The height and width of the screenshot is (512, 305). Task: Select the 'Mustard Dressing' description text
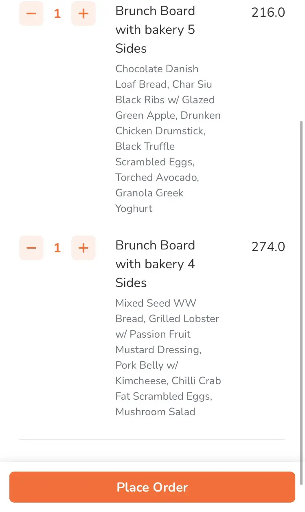point(158,349)
